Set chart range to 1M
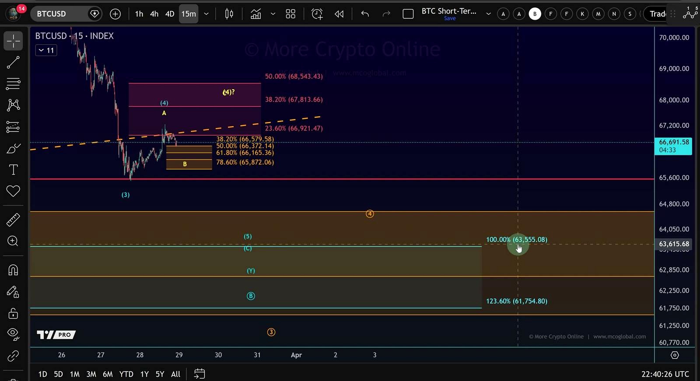 pyautogui.click(x=75, y=374)
